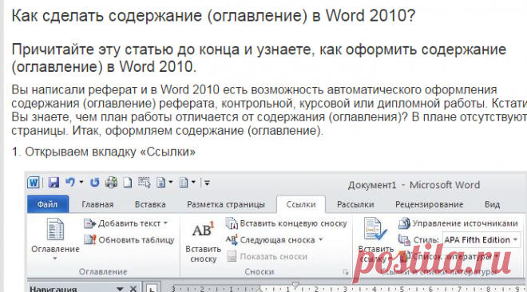Screen dimensions: 527x292
Task: Open Customize Quick Access Toolbar arrow
Action: 207,183
